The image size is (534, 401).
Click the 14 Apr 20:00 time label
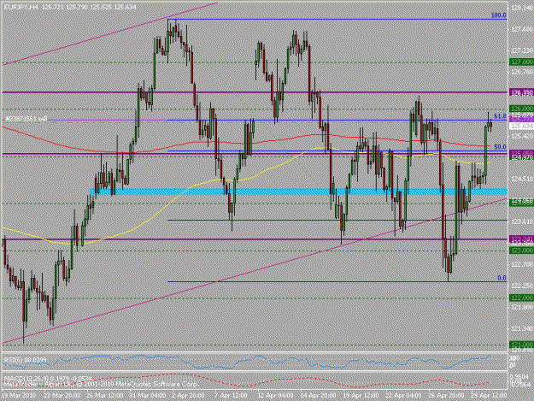coord(318,396)
